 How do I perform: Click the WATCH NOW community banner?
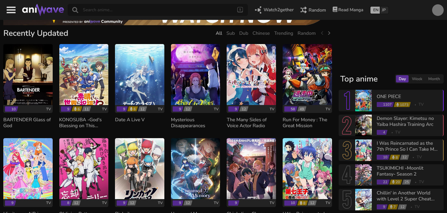[x=162, y=23]
